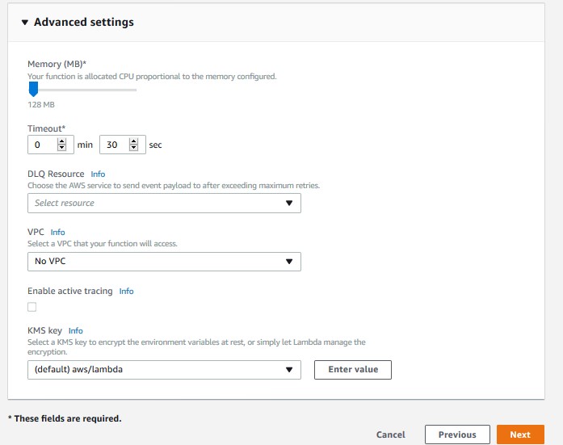Click the timeout minutes input field
This screenshot has height=445, width=563.
click(x=51, y=145)
